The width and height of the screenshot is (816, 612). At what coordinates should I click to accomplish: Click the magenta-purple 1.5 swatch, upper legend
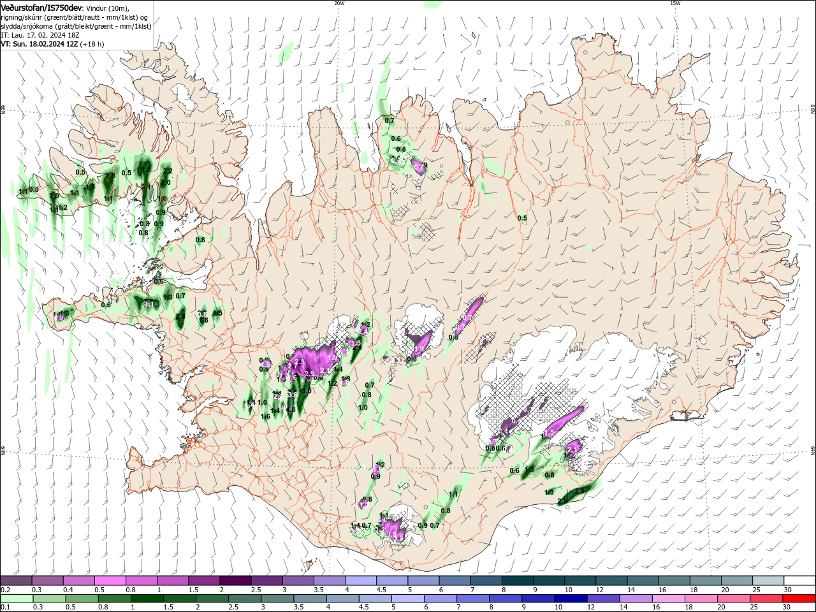(x=204, y=581)
